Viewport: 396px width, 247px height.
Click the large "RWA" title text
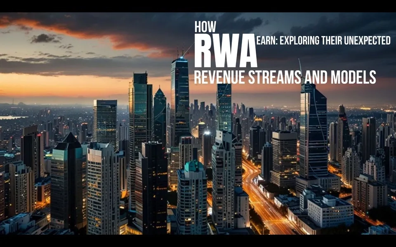tap(226, 50)
